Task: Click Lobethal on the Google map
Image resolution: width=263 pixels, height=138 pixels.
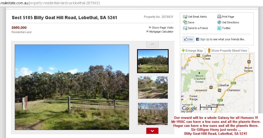Action: [x=223, y=85]
